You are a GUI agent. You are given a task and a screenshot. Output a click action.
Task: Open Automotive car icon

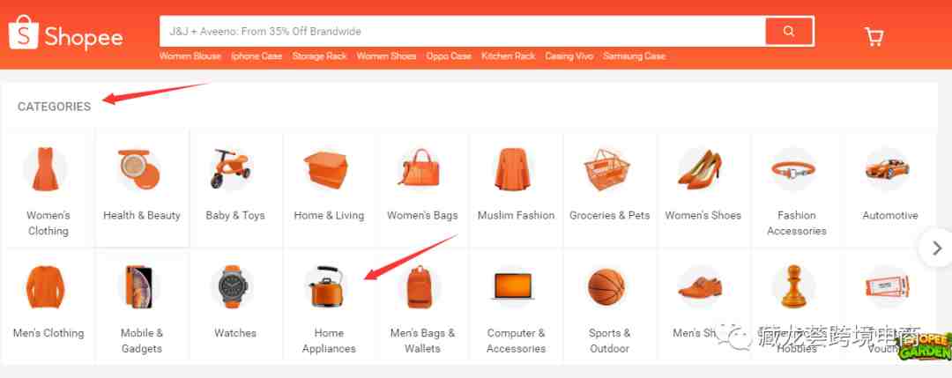click(x=887, y=168)
